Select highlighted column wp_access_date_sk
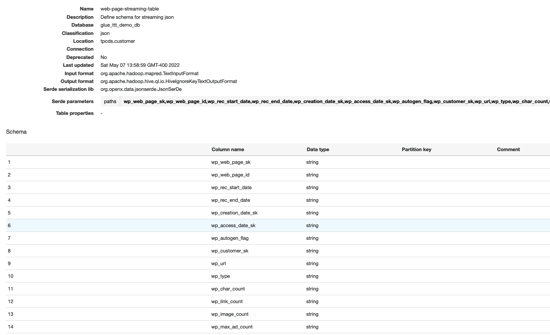Screen dimensions: 550x335 point(233,225)
